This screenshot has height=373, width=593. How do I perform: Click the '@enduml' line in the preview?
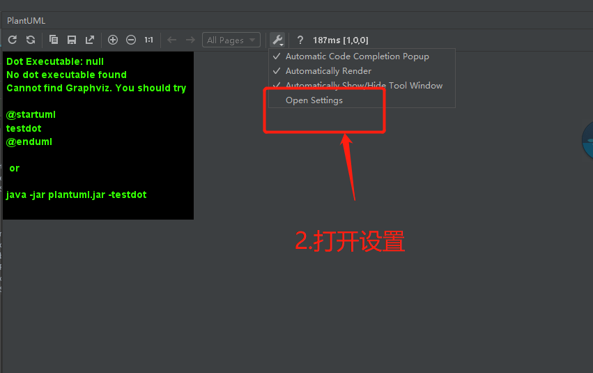click(x=29, y=142)
